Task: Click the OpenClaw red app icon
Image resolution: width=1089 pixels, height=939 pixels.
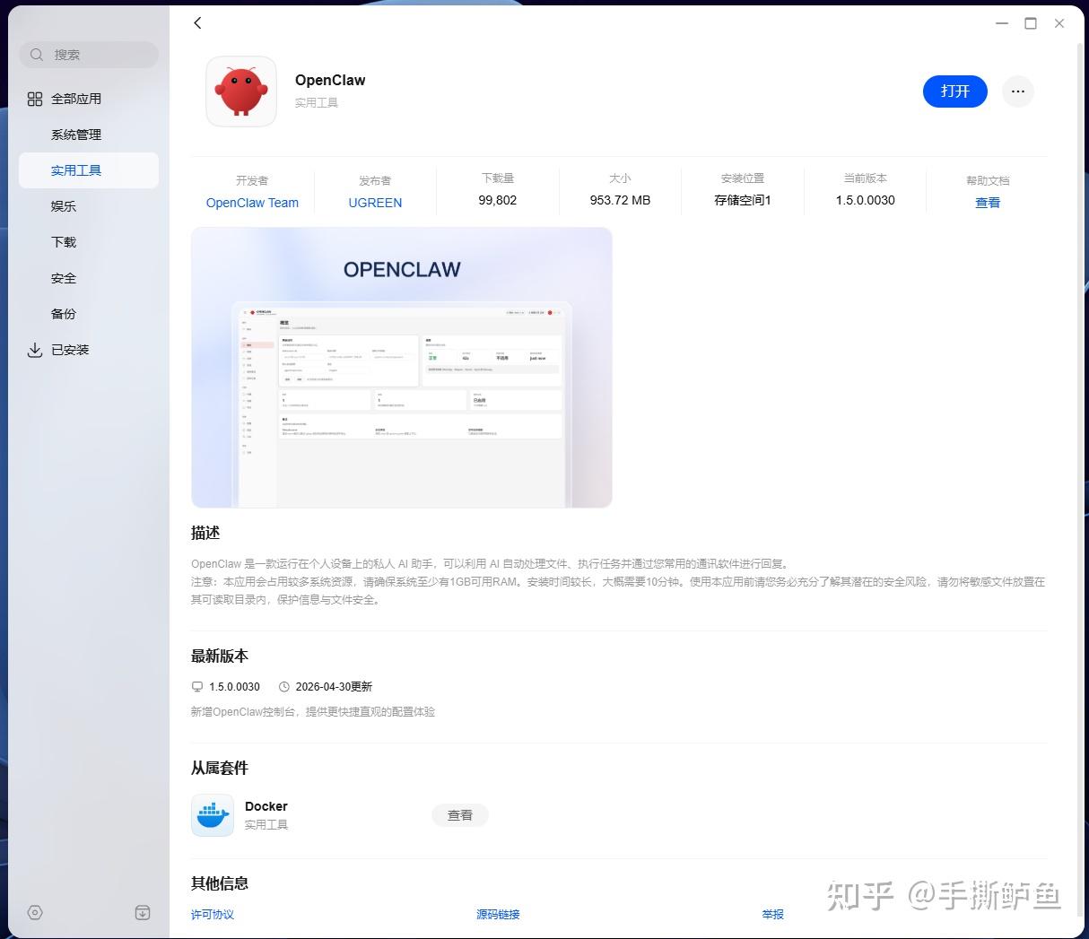Action: click(x=241, y=91)
